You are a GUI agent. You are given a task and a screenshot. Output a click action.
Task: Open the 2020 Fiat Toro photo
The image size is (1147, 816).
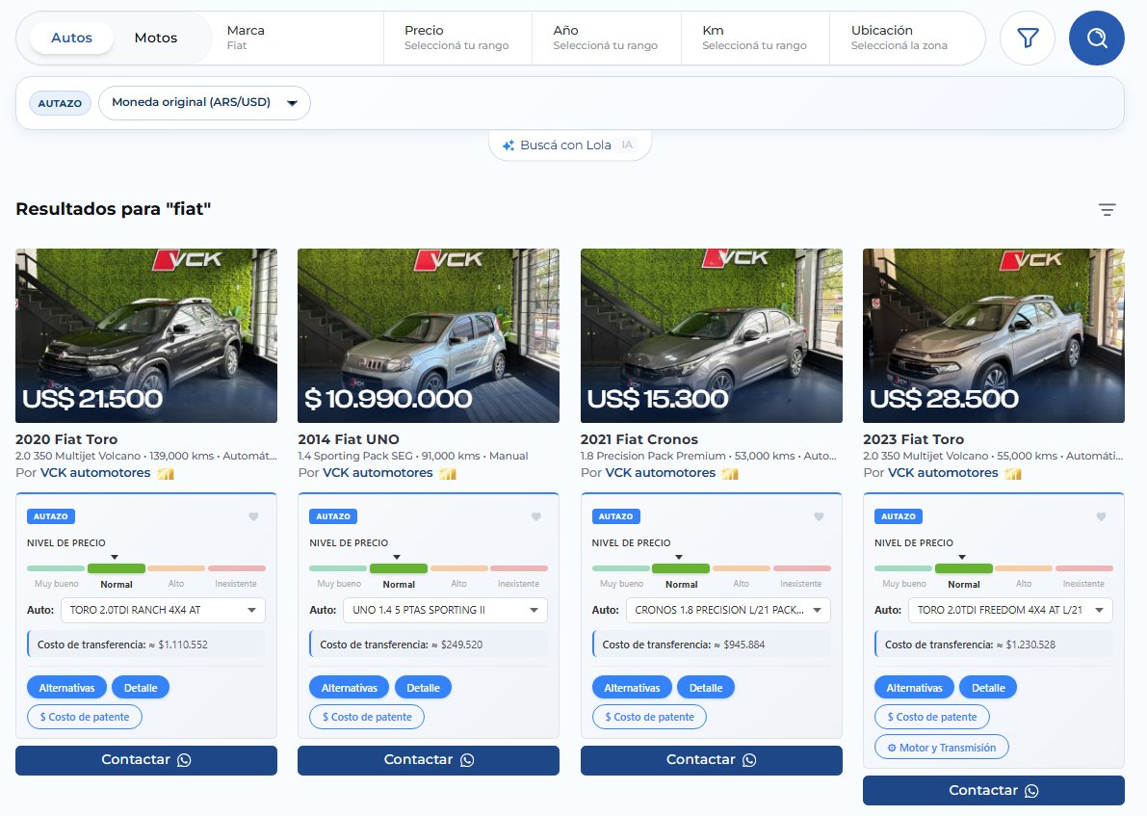[146, 336]
